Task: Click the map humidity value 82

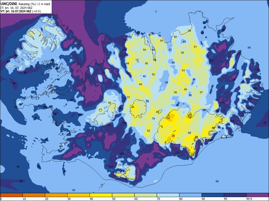Action: 144,76
